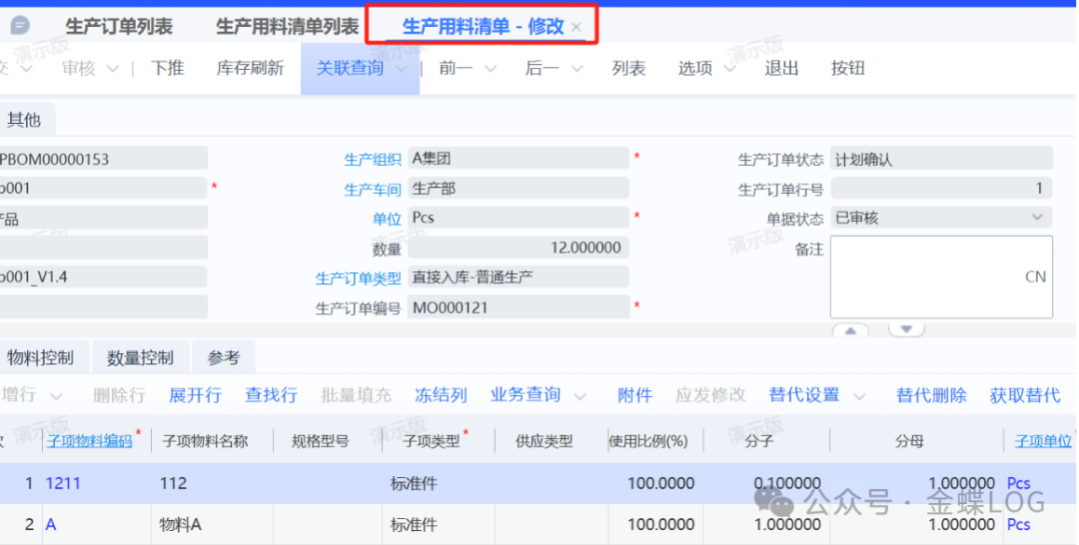Expand the 选项 menu
Viewport: 1079px width, 545px height.
(x=730, y=69)
